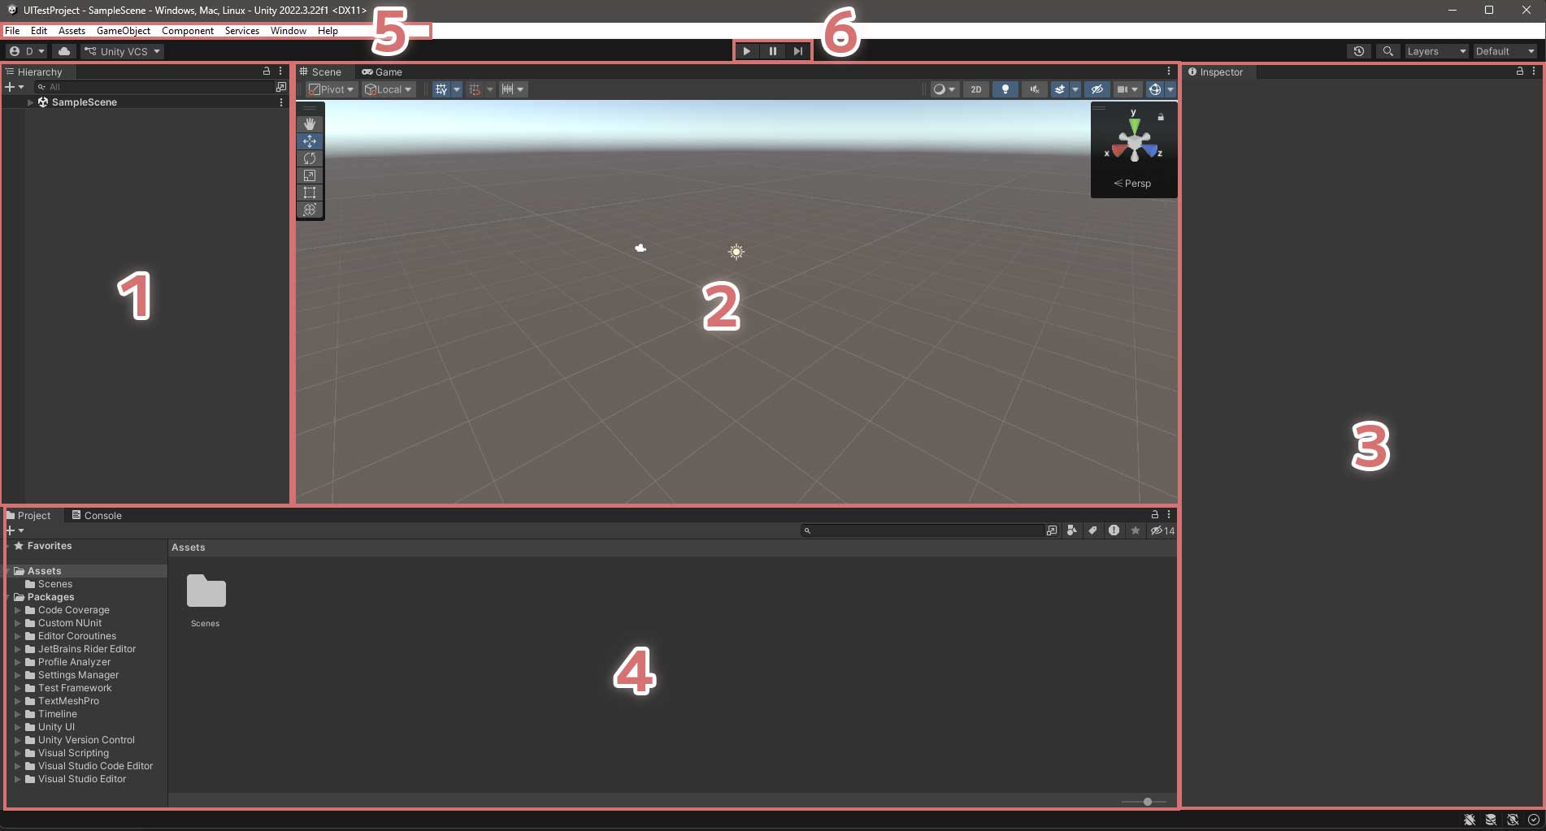
Task: Open the Unity VCS dropdown
Action: (x=122, y=51)
